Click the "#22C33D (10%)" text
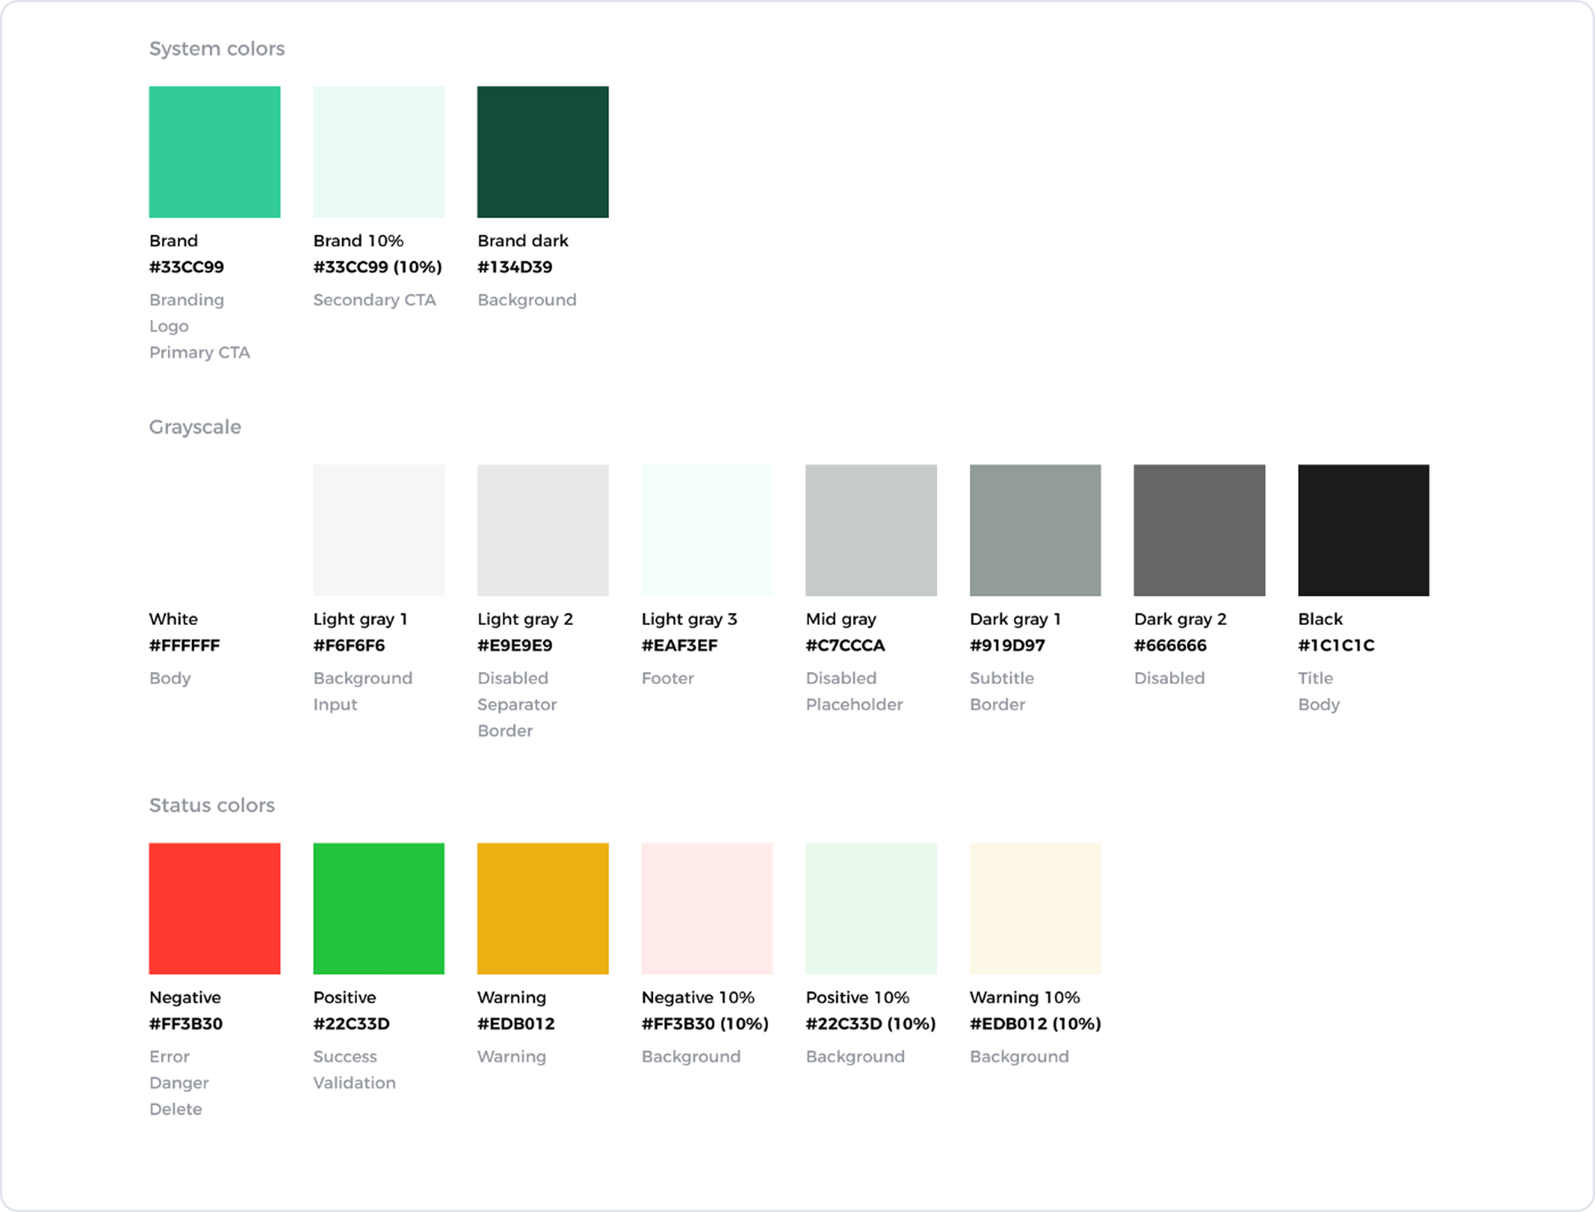 click(870, 1024)
